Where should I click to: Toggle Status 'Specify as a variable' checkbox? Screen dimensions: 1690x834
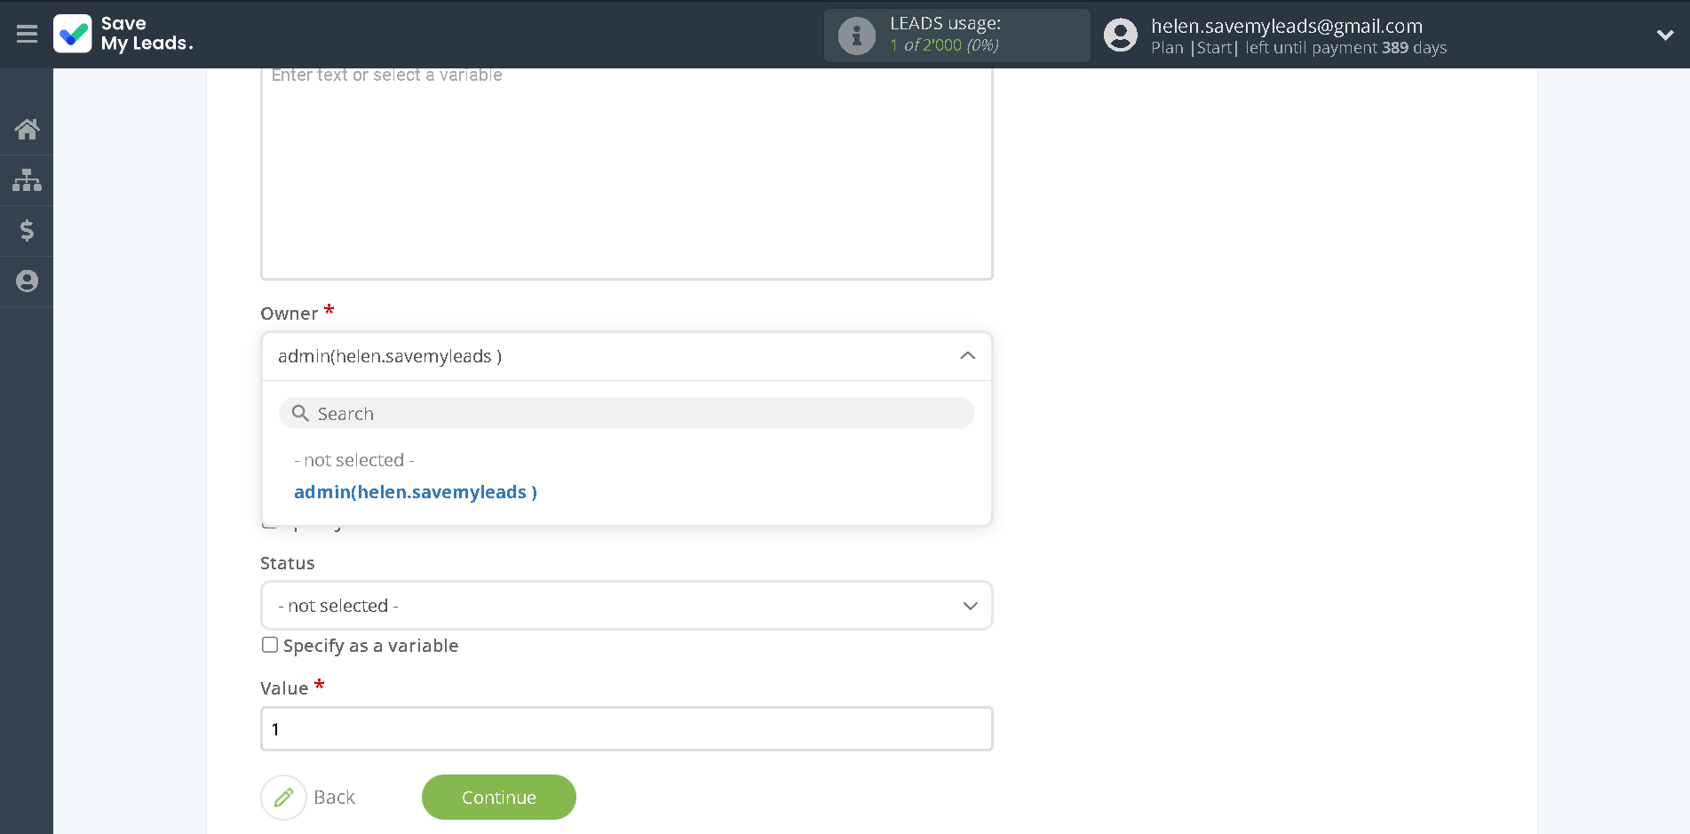[270, 645]
